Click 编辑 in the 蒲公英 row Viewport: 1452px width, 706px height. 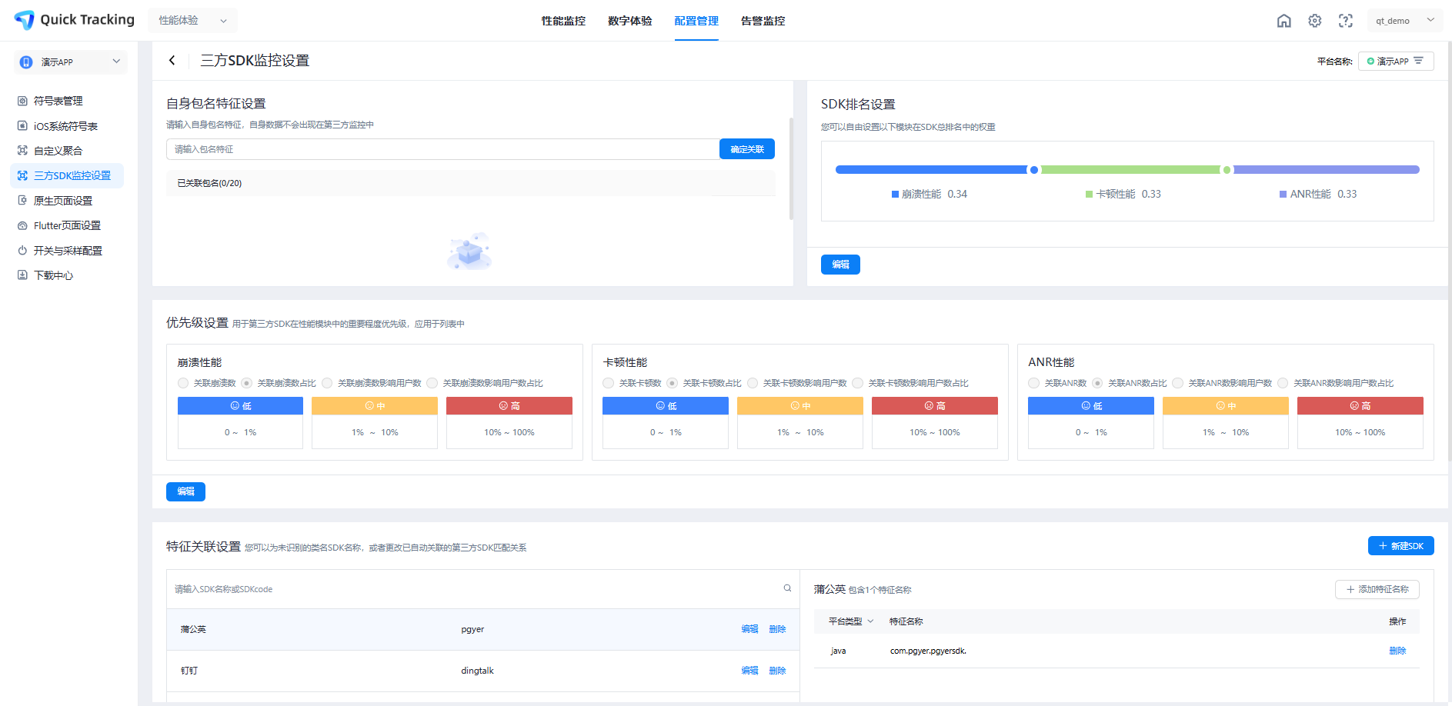(749, 629)
